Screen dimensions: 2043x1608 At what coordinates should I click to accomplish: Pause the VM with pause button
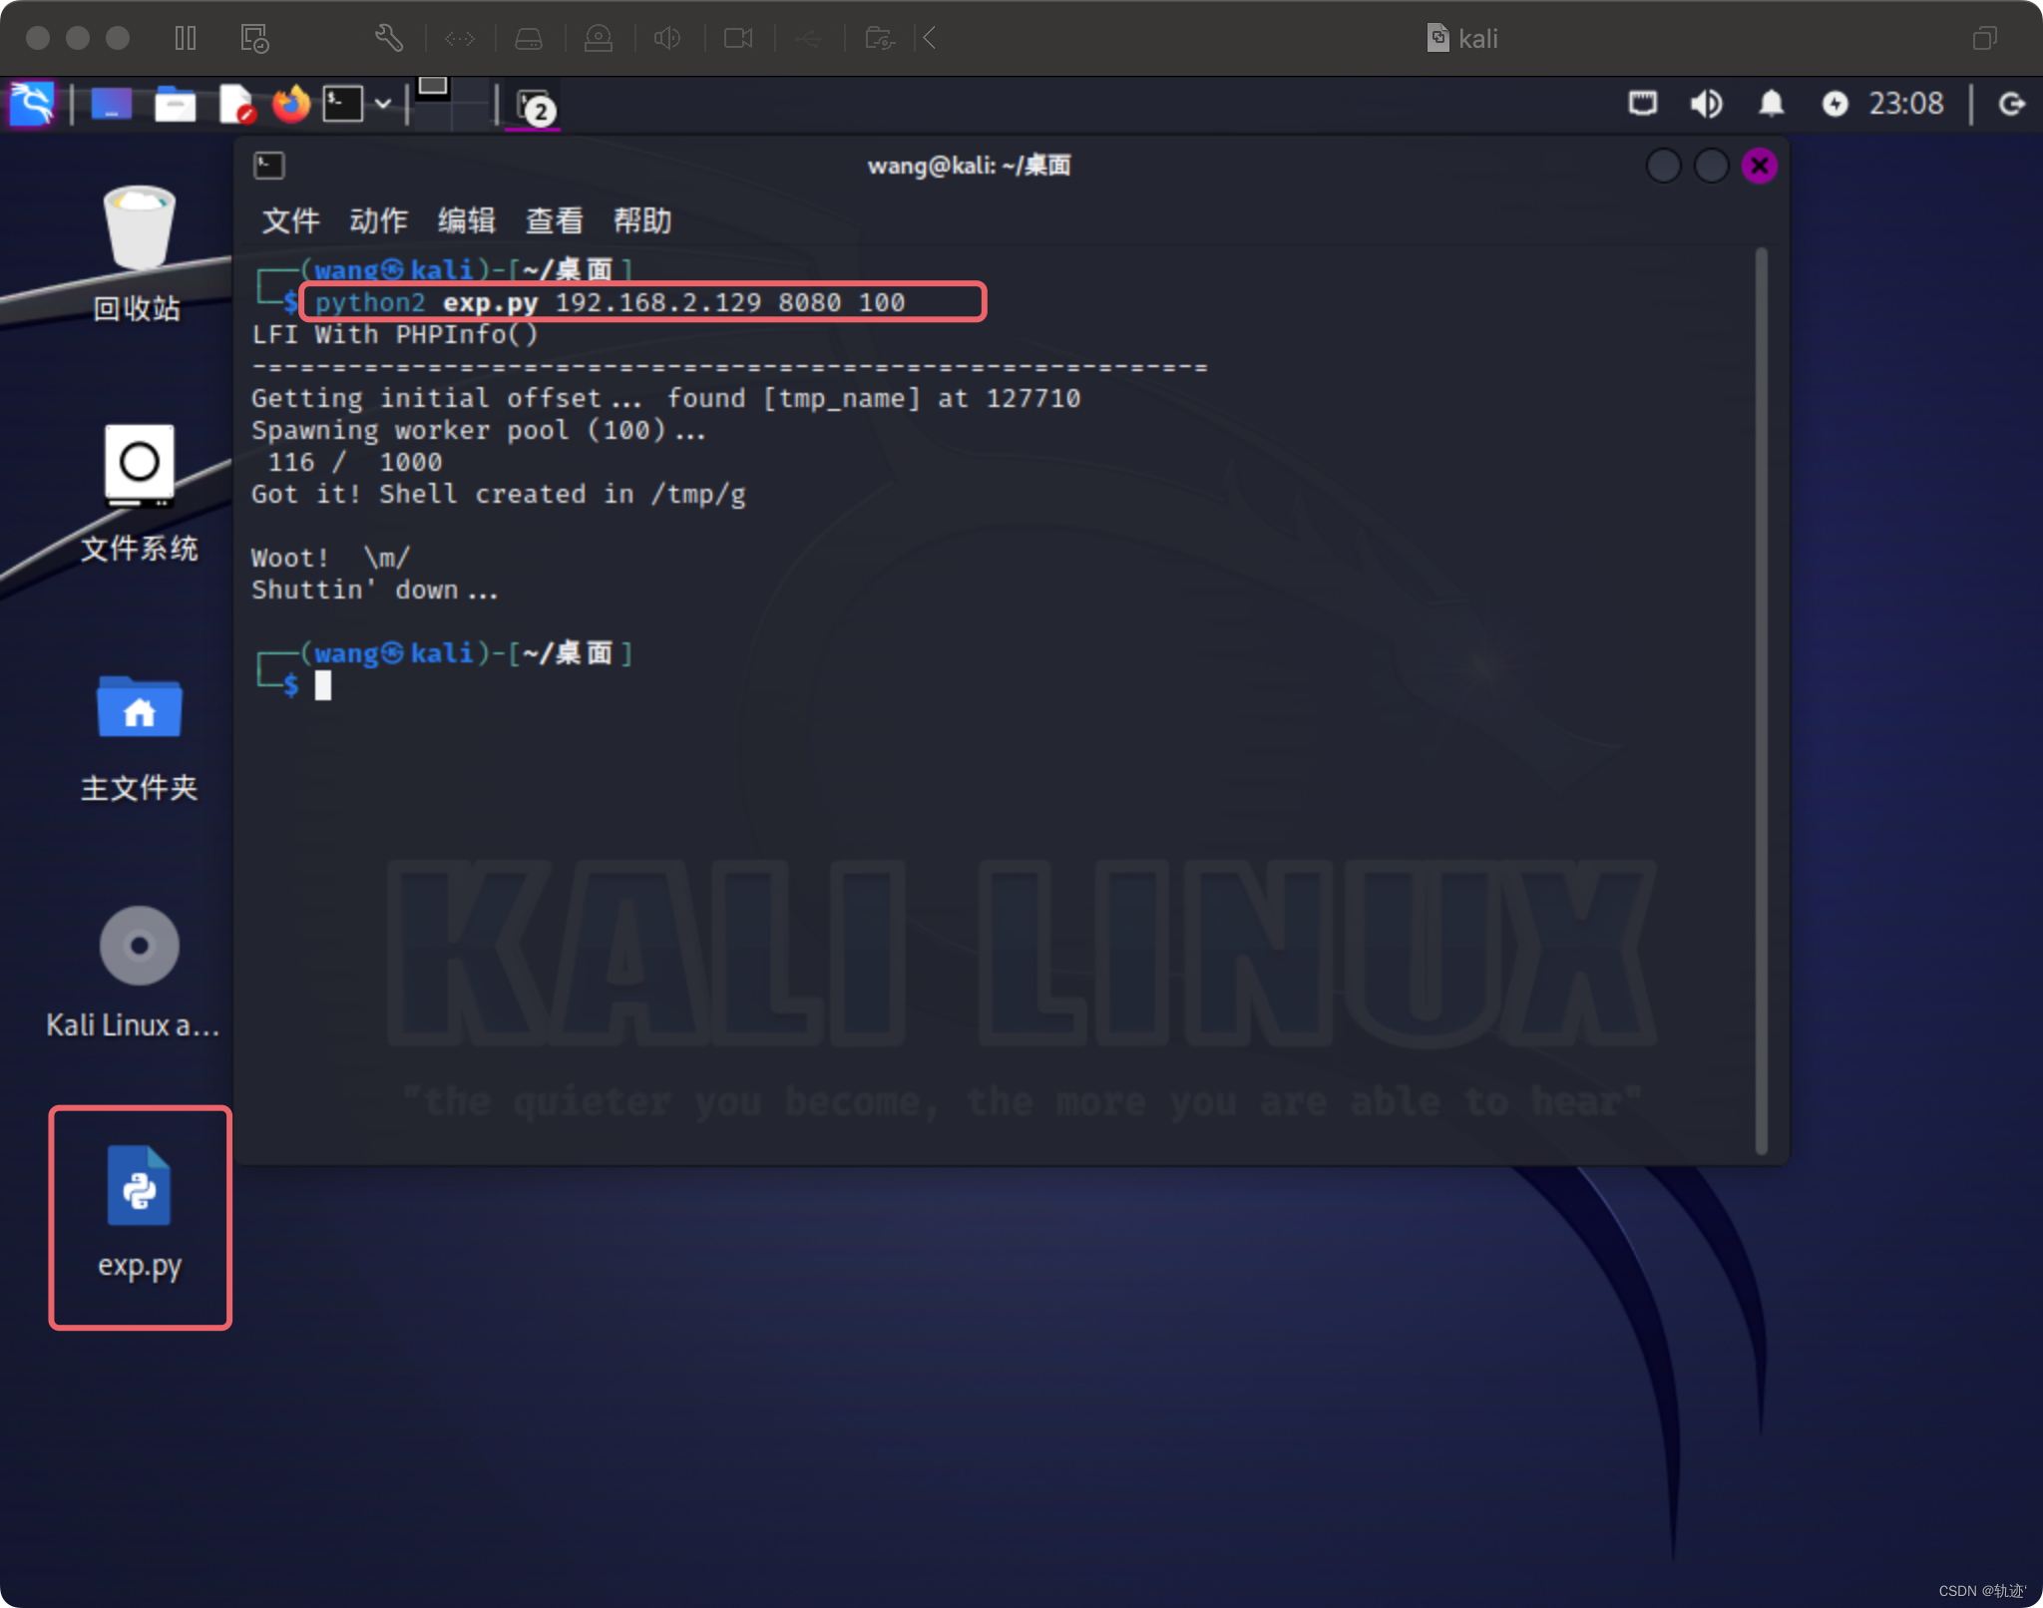(x=186, y=39)
